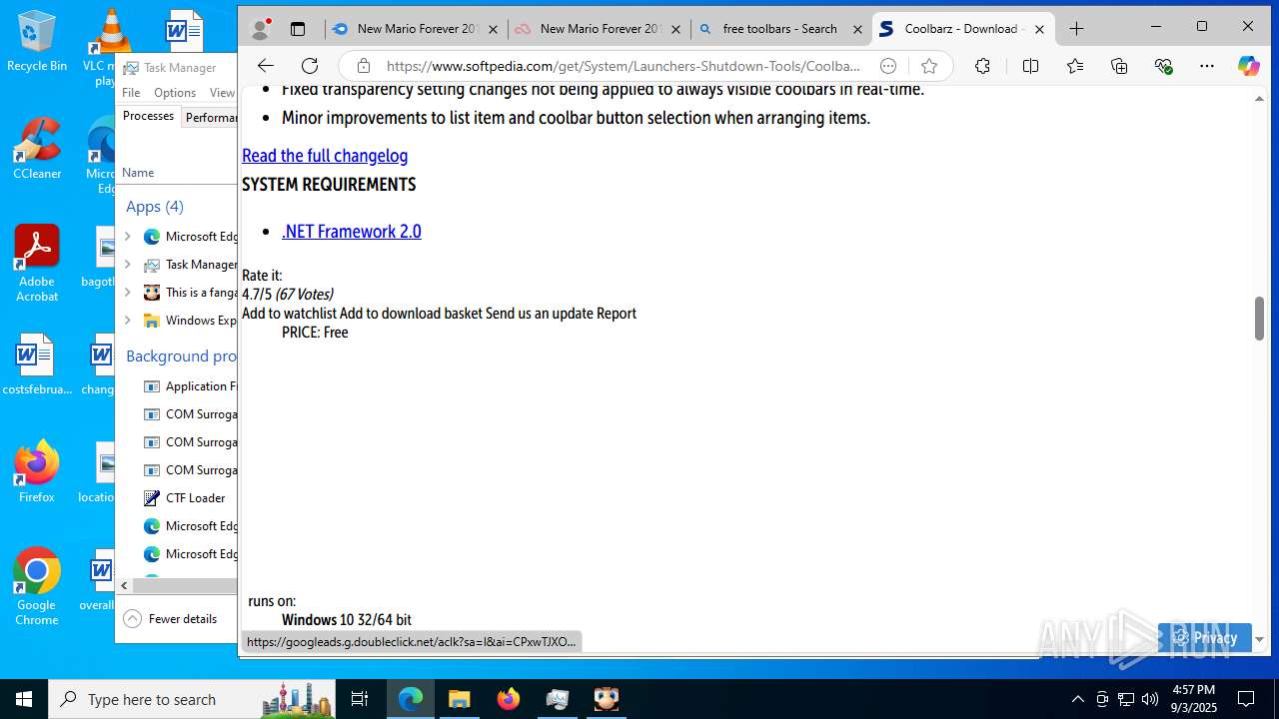
Task: Open Collections icon in Edge toolbar
Action: 1119,66
